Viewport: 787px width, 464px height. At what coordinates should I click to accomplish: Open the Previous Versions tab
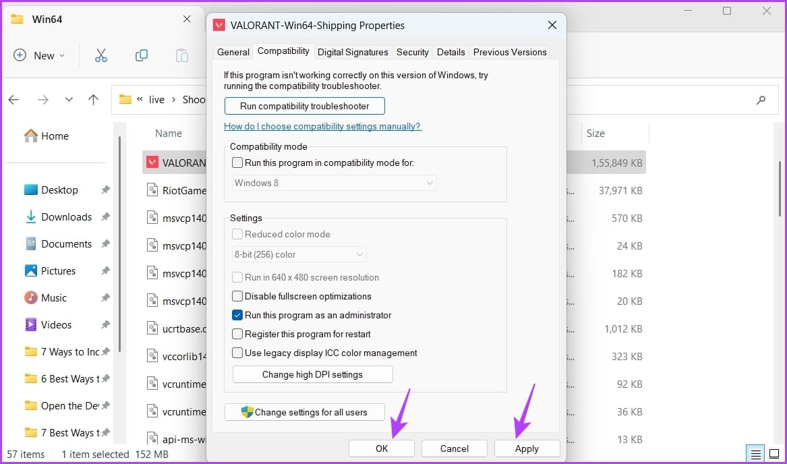click(x=510, y=52)
